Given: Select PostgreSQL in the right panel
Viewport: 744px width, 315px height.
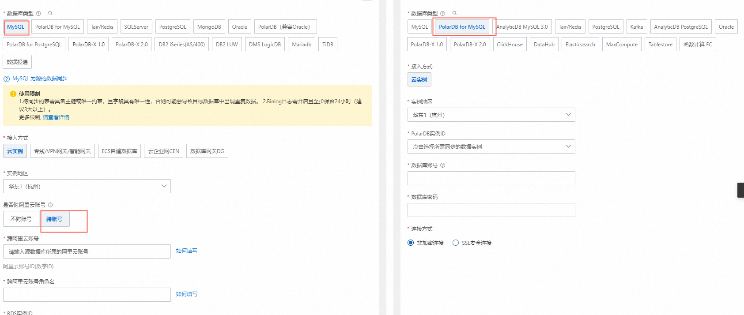Looking at the screenshot, I should pos(606,27).
